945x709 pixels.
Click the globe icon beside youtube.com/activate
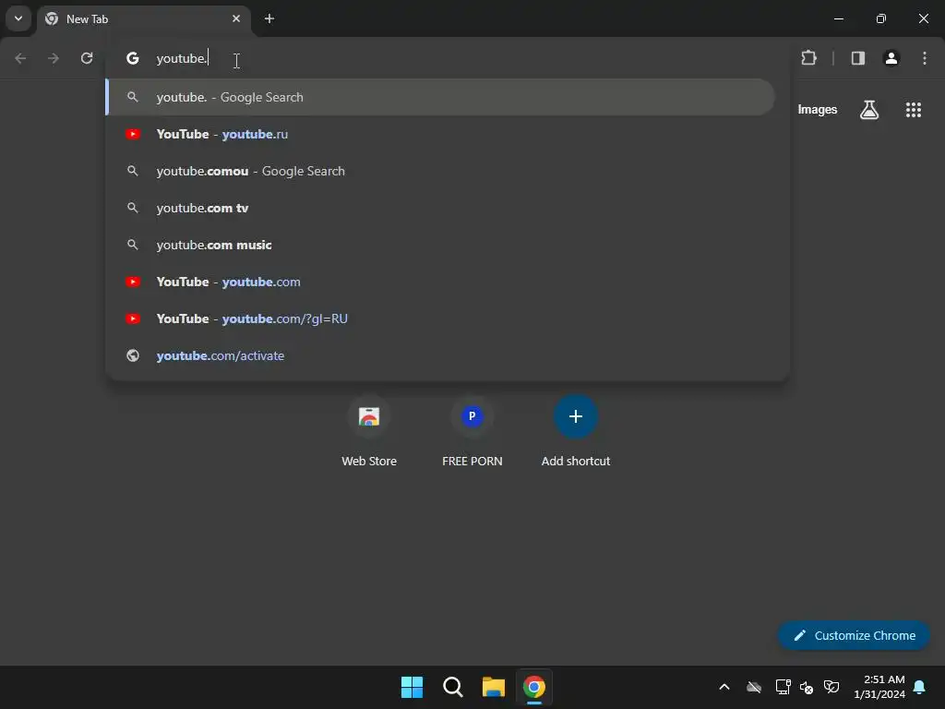coord(133,355)
